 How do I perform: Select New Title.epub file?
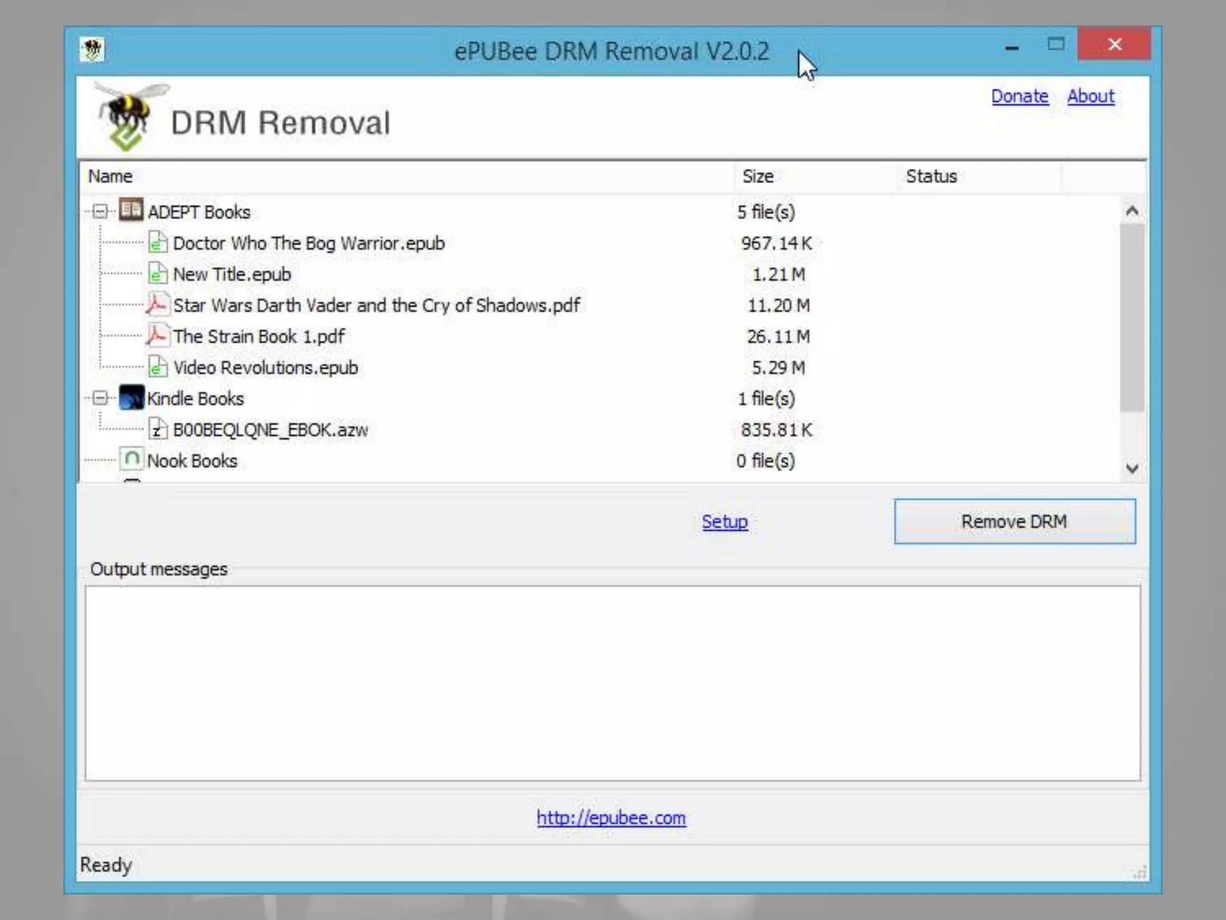tap(232, 274)
